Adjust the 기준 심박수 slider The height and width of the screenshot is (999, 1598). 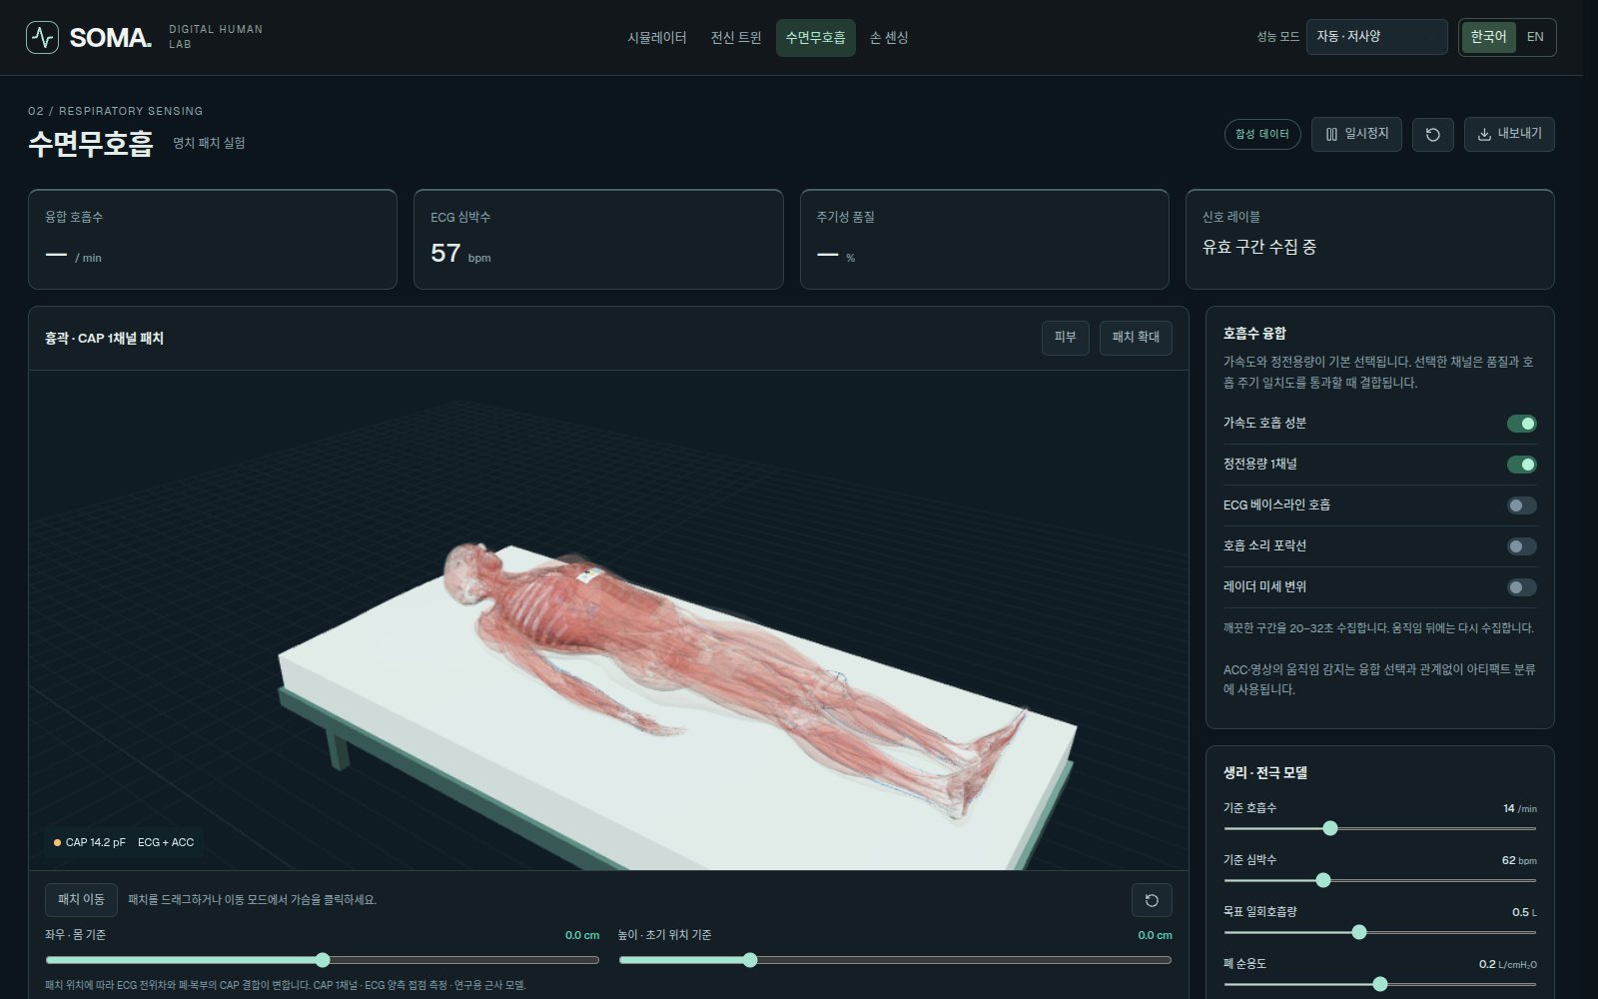[1379, 880]
